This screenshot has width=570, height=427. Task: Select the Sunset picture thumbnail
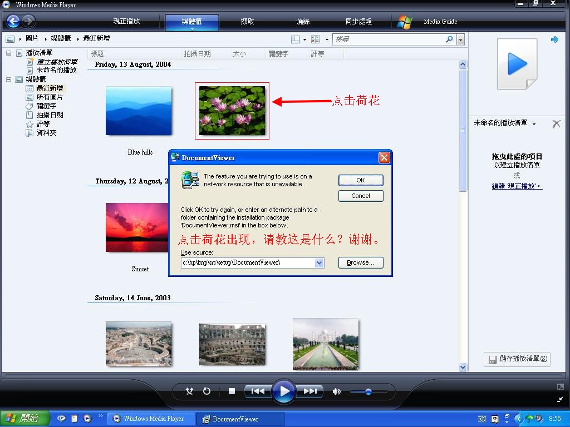(137, 227)
